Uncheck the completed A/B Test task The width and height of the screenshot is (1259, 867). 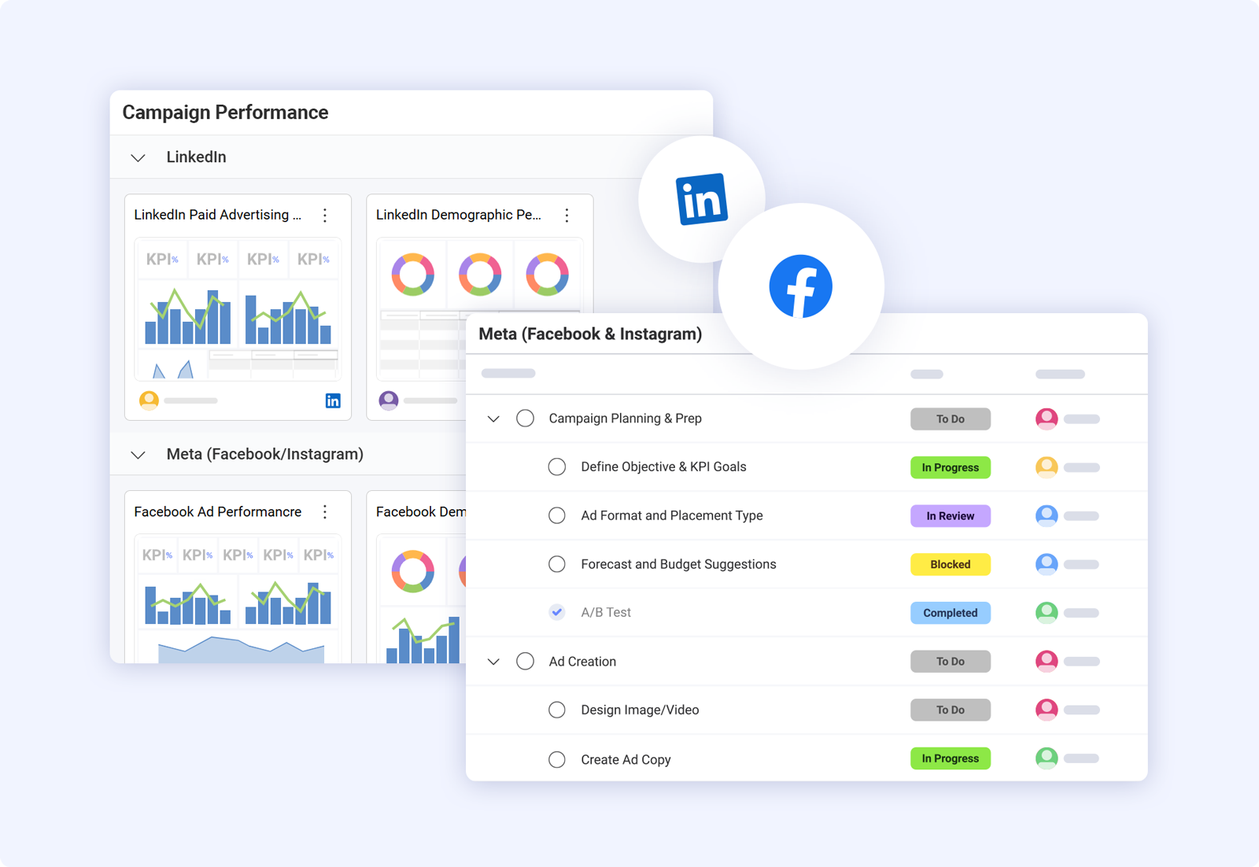pos(557,612)
